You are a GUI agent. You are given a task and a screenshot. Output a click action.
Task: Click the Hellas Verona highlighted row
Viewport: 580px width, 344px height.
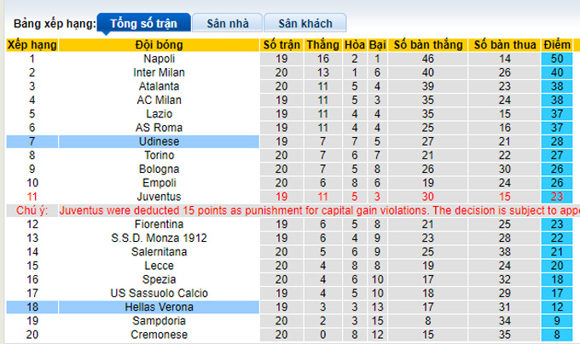point(159,307)
